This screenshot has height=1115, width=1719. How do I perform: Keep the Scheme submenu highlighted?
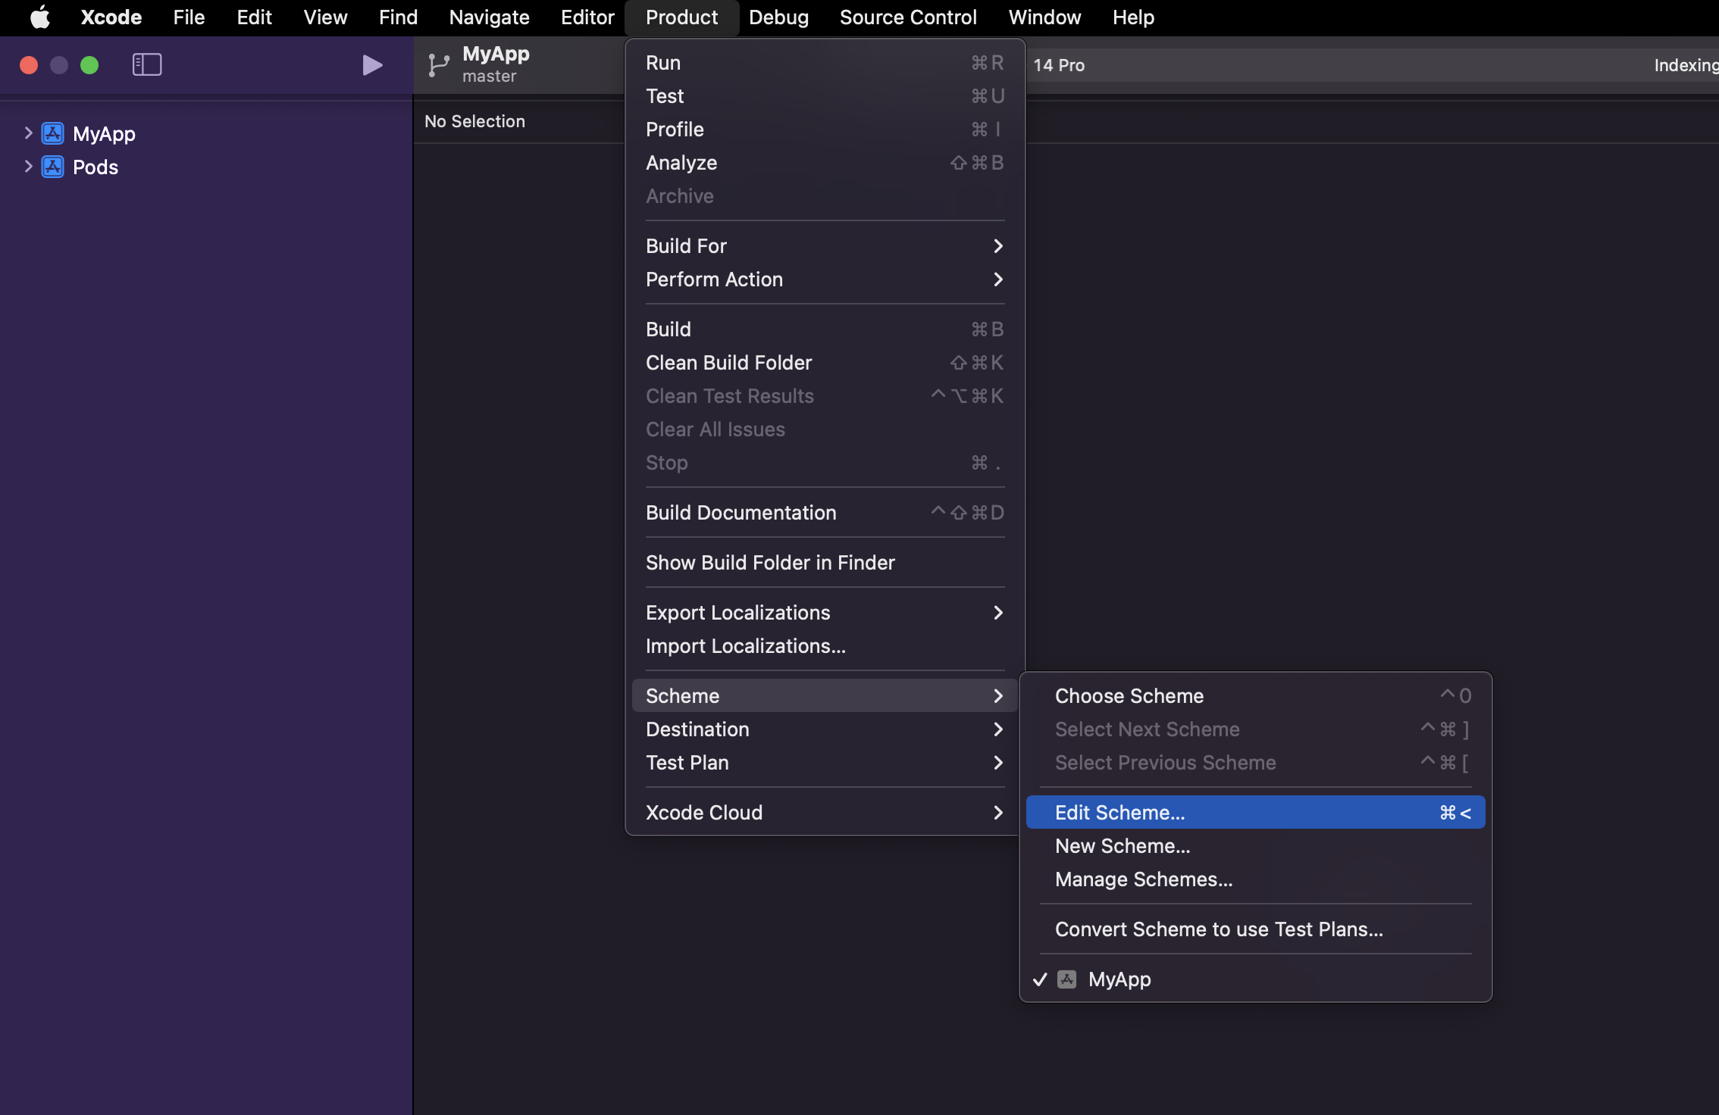[825, 696]
